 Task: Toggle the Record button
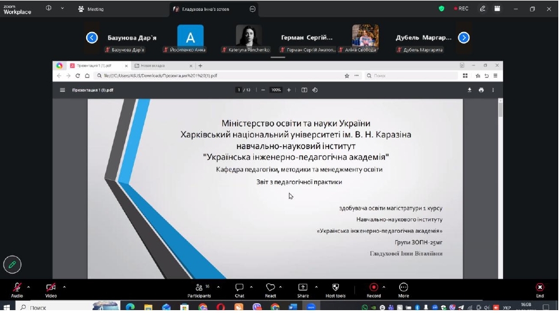[x=373, y=291]
